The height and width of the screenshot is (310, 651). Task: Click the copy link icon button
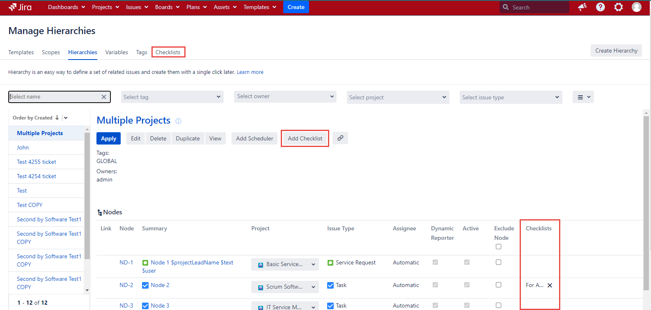point(340,138)
